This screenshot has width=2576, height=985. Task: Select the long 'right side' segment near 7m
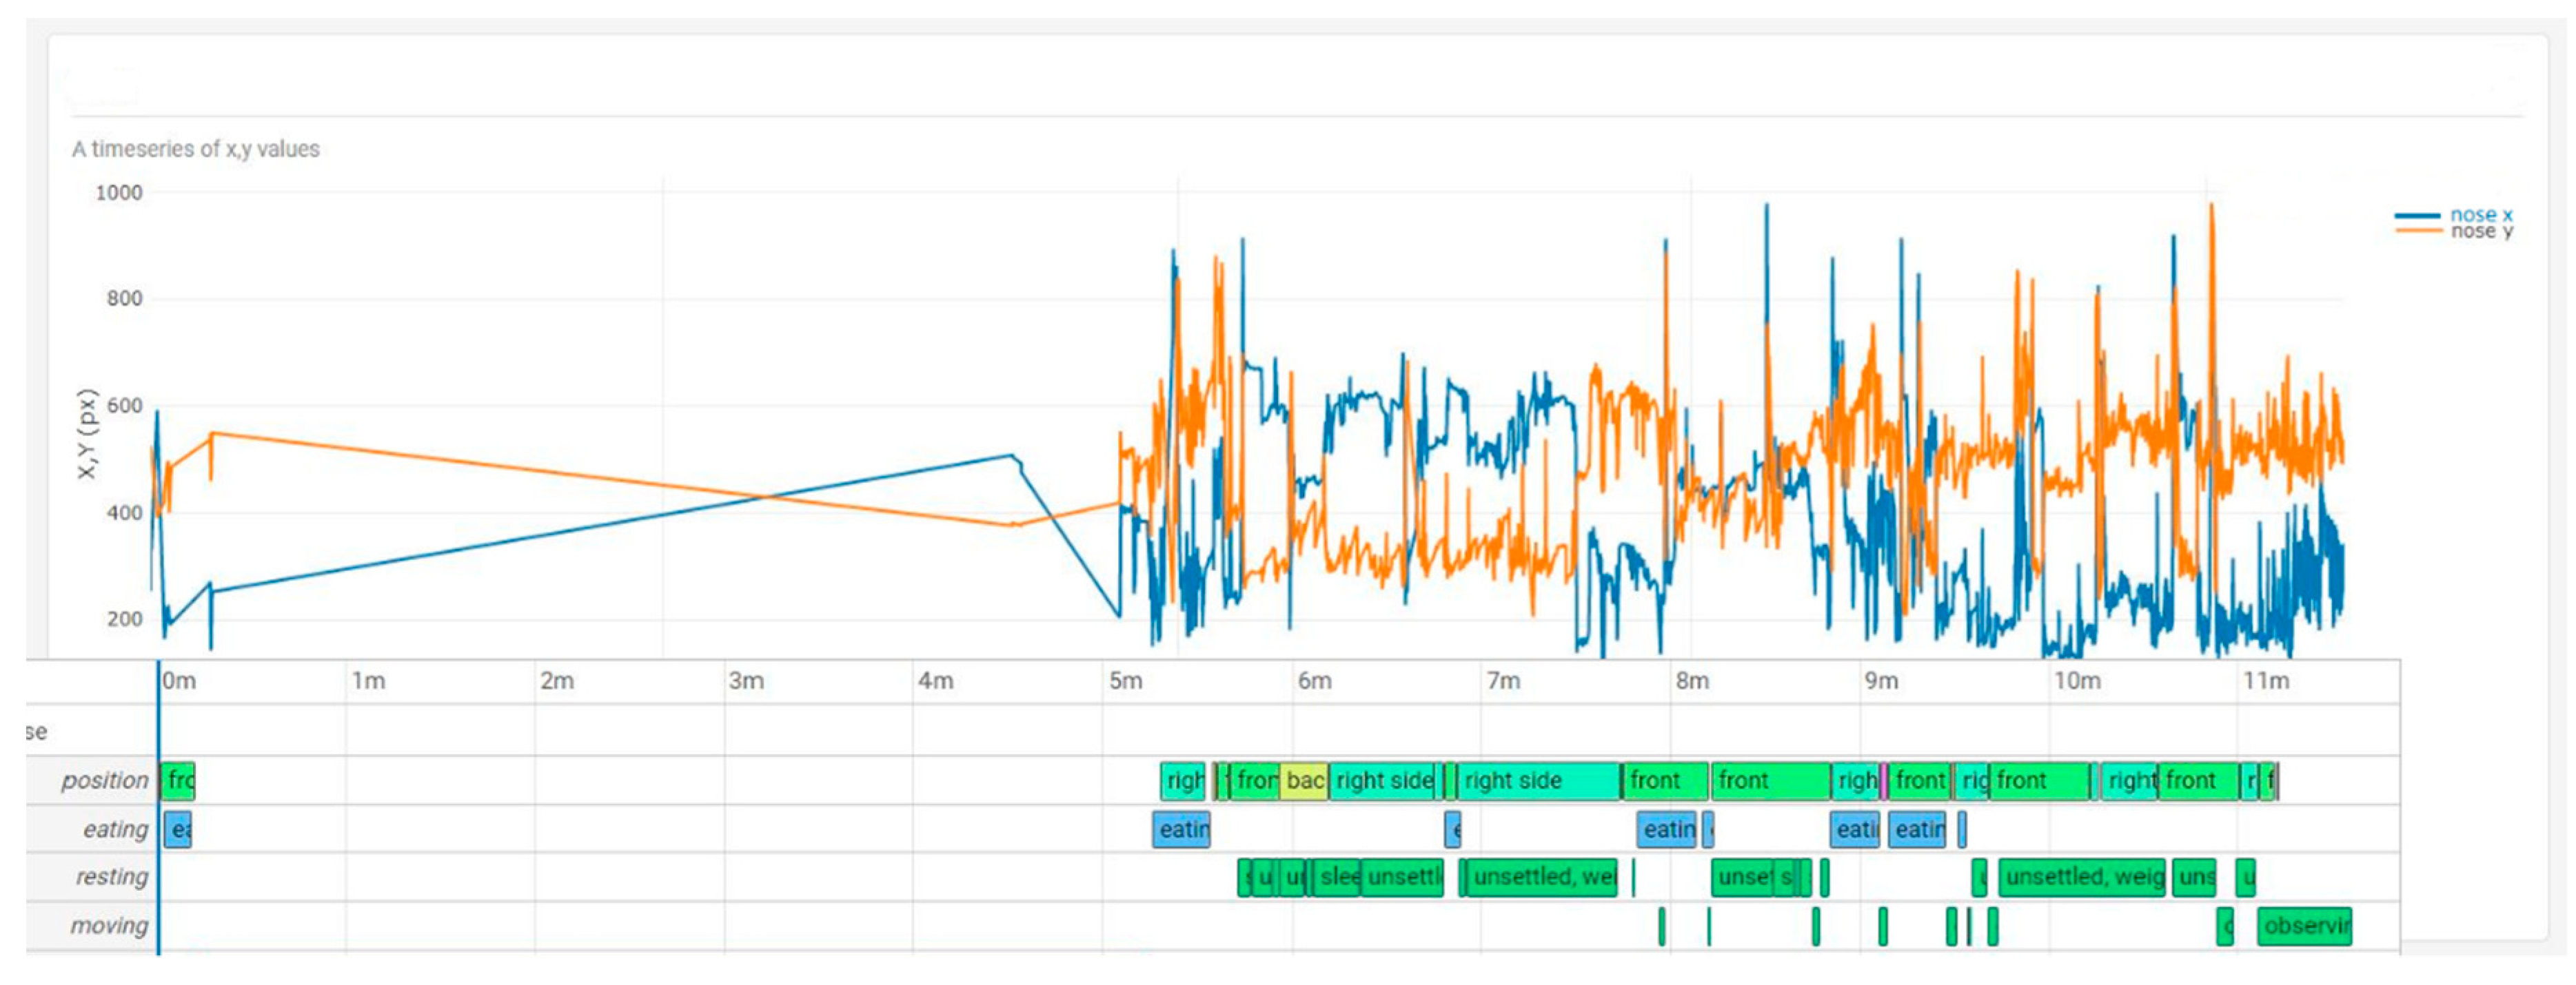click(x=1537, y=780)
